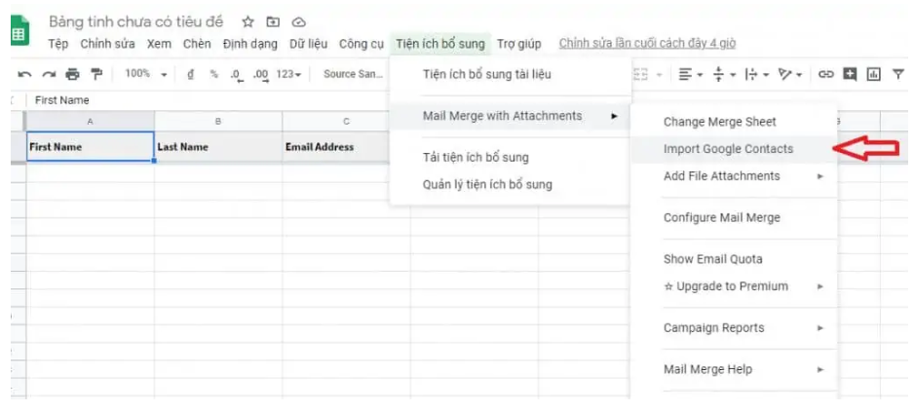Click the insert comment icon
Viewport: 914px width, 412px height.
850,74
